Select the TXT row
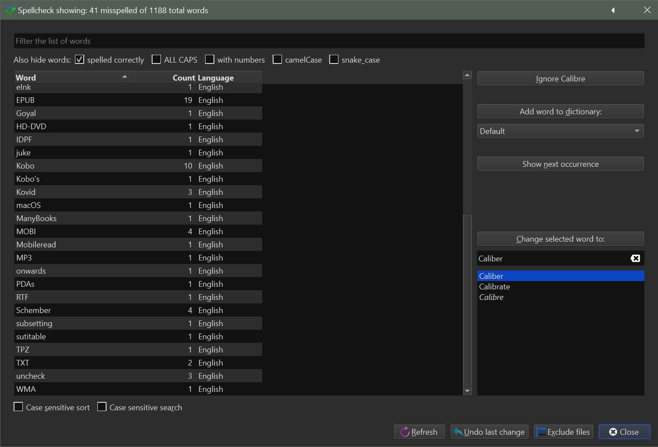 138,363
